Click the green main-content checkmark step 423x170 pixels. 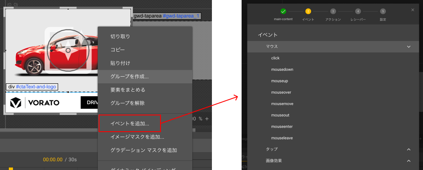pos(283,11)
